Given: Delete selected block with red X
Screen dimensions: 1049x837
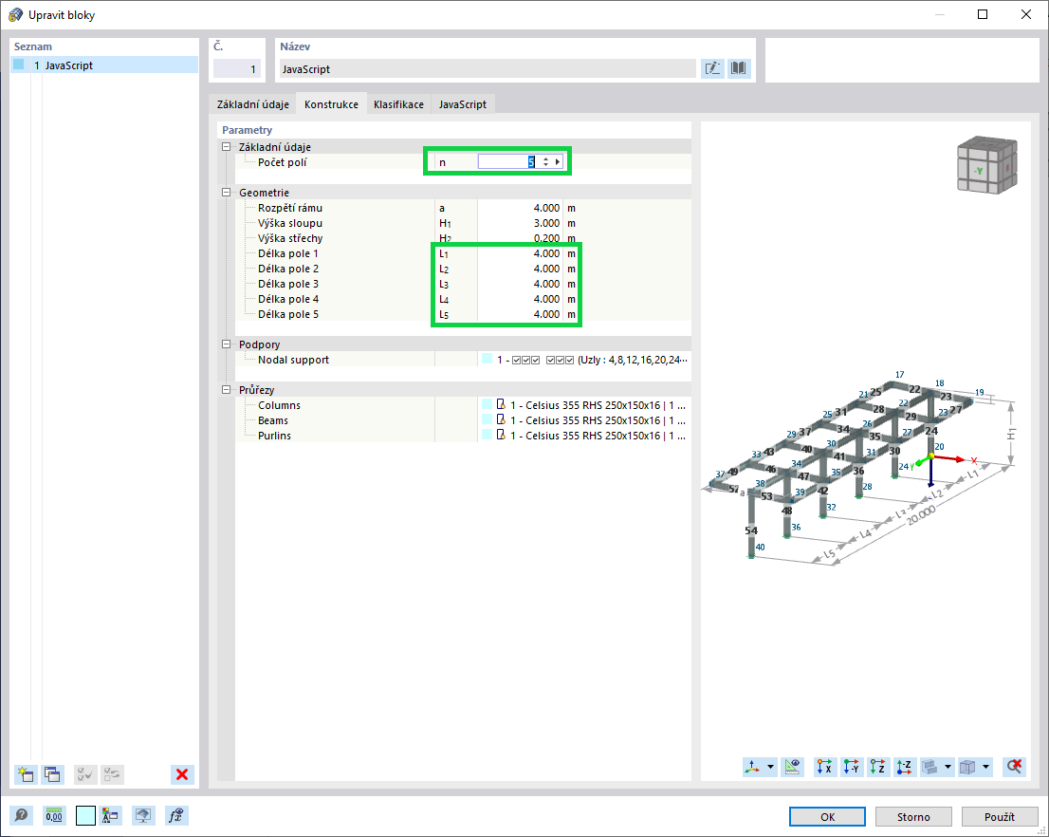Looking at the screenshot, I should tap(182, 774).
